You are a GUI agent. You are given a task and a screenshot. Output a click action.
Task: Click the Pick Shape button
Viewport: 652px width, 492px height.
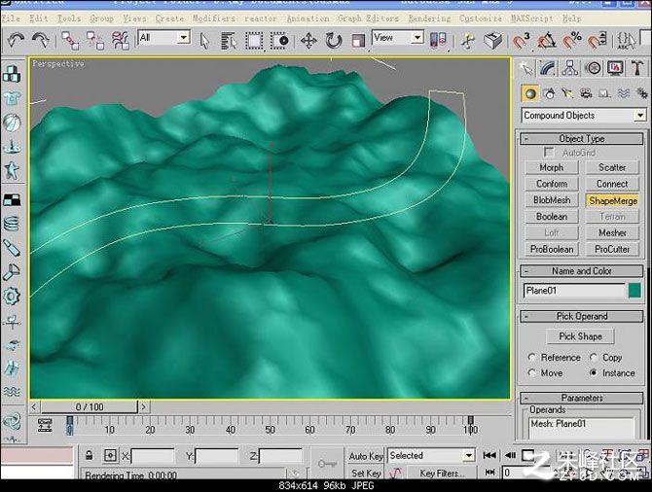581,336
